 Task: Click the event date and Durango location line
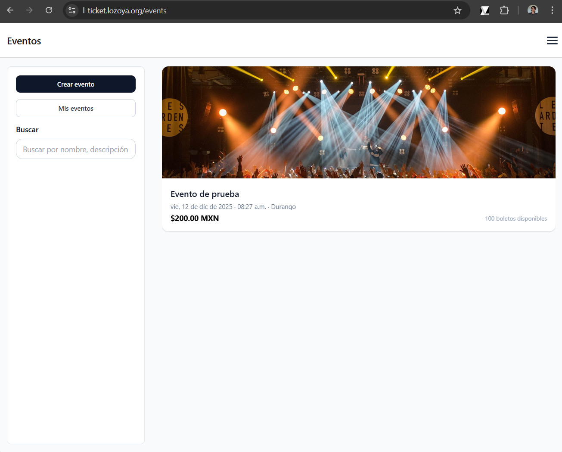233,207
